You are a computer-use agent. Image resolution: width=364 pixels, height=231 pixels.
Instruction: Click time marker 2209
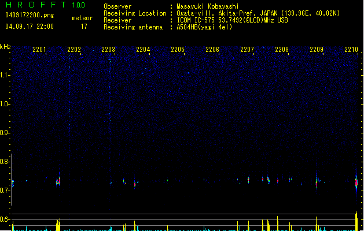point(317,49)
